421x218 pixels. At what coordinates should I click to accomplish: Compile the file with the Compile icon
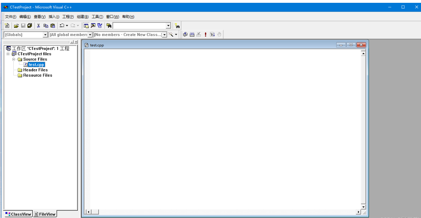pyautogui.click(x=185, y=34)
